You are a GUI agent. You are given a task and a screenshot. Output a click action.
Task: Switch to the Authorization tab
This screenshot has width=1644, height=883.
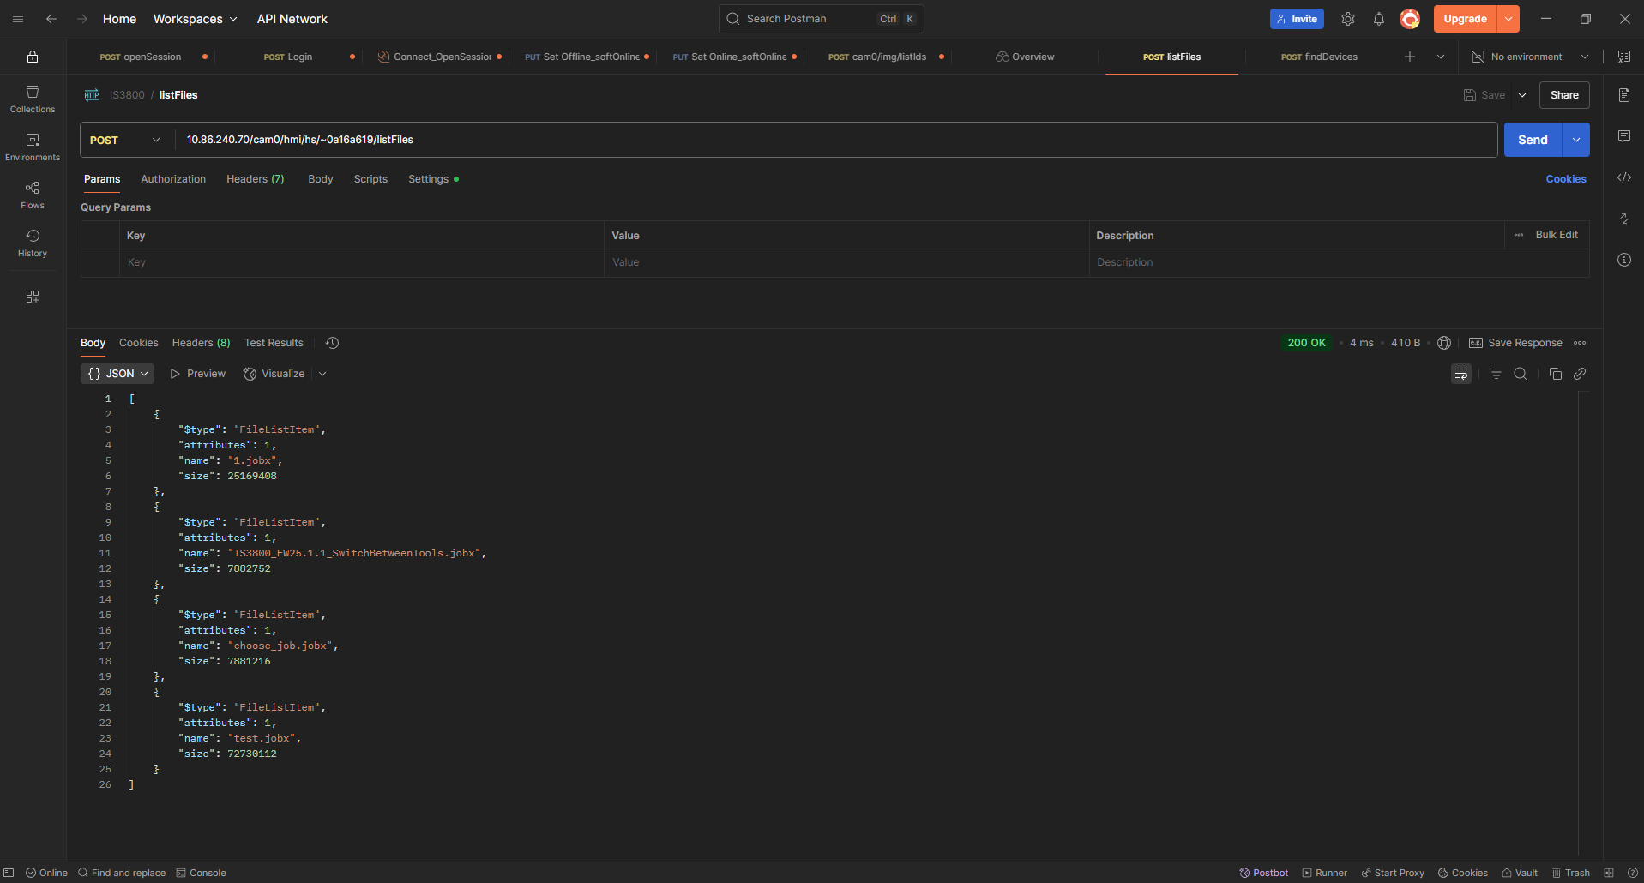(173, 178)
